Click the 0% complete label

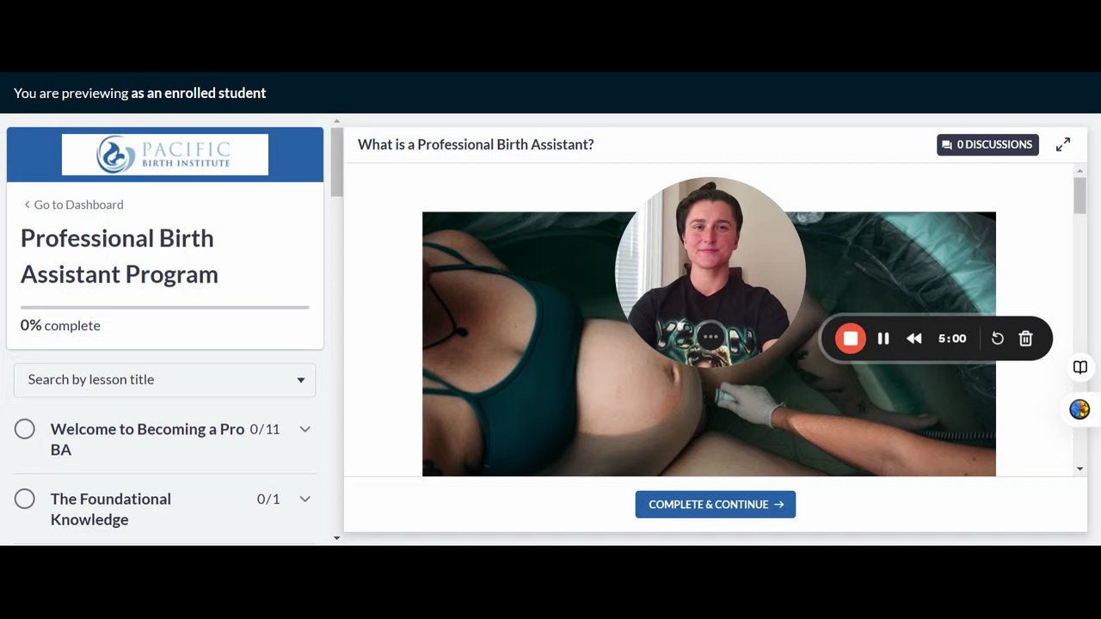click(60, 326)
